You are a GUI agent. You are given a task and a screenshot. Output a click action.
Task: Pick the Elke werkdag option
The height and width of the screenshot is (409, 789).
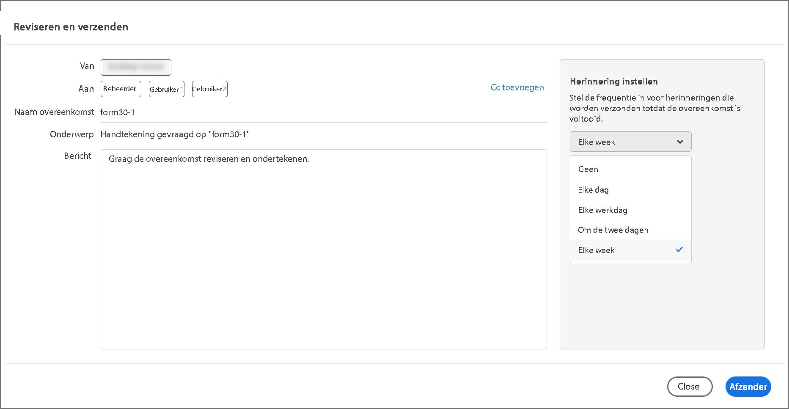602,210
